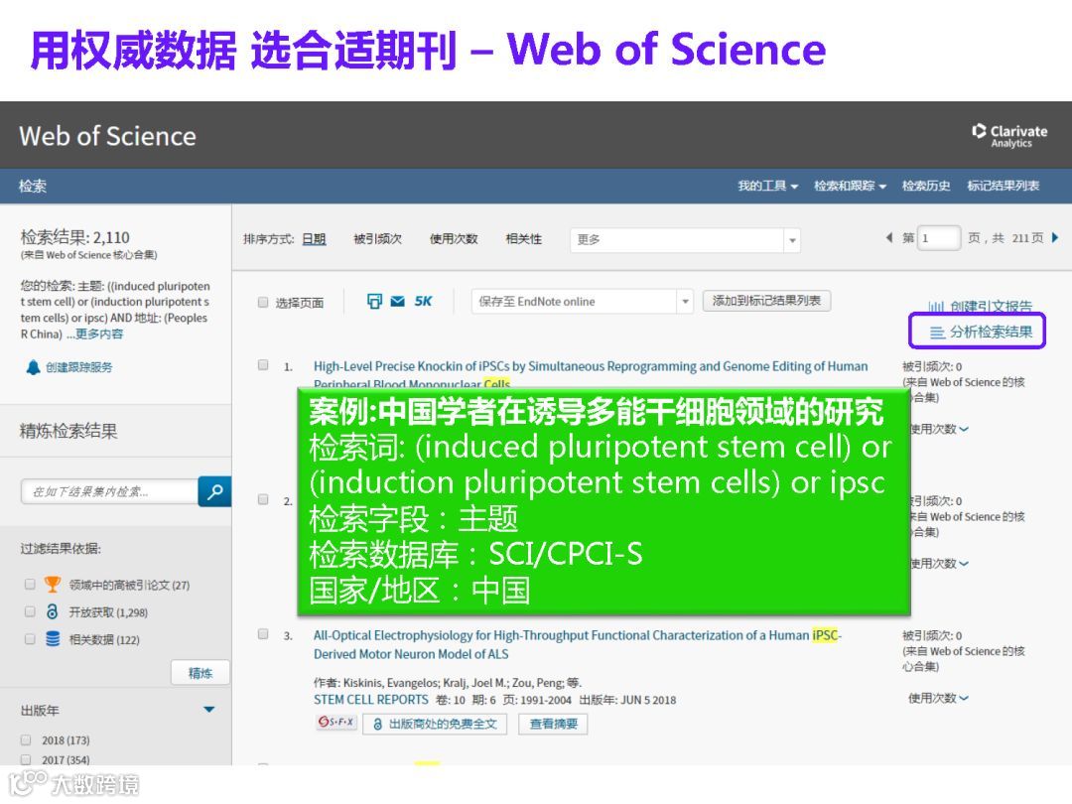Viewport: 1072px width, 804px height.
Task: Check the box for result 2
Action: tap(262, 499)
